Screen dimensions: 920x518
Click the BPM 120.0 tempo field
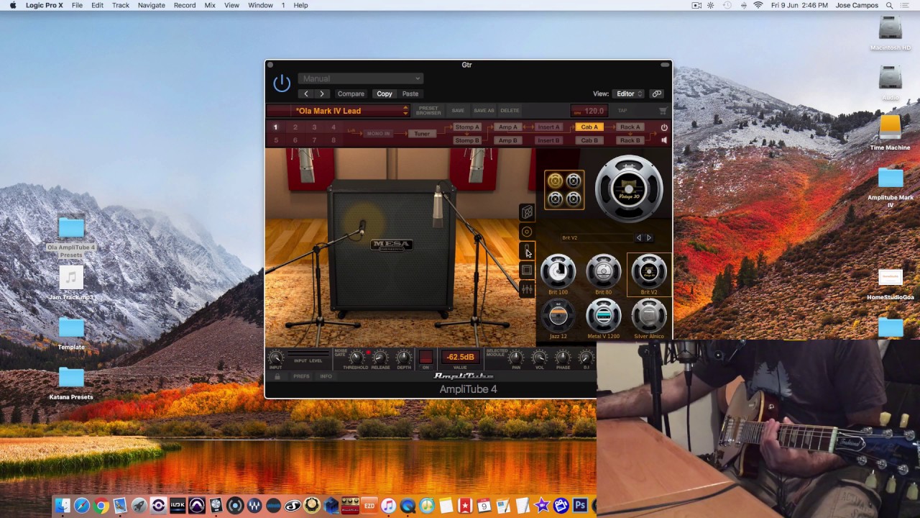tap(589, 111)
